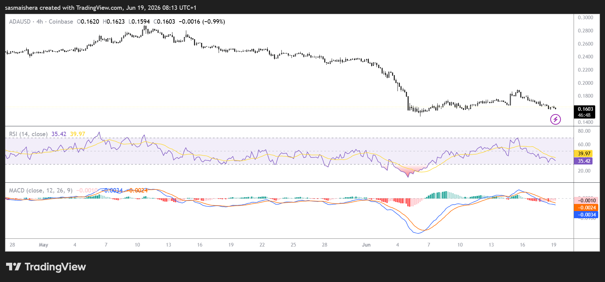Click the 0.2000 price axis label
This screenshot has width=605, height=282.
pos(585,83)
